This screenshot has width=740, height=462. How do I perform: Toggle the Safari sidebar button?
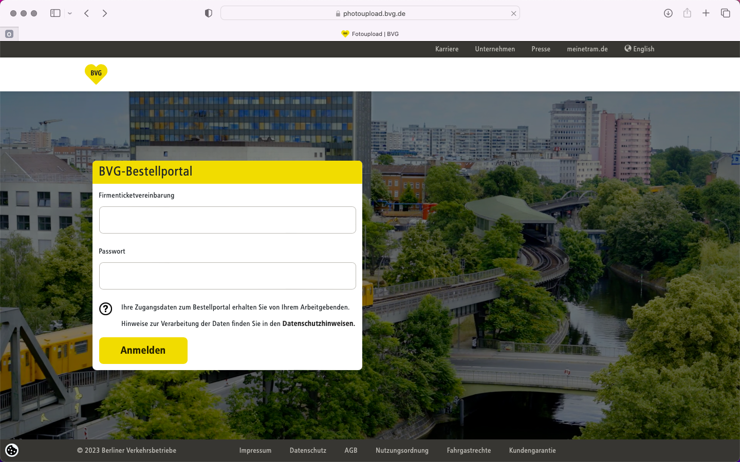(x=55, y=13)
